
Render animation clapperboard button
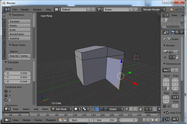[171, 52]
